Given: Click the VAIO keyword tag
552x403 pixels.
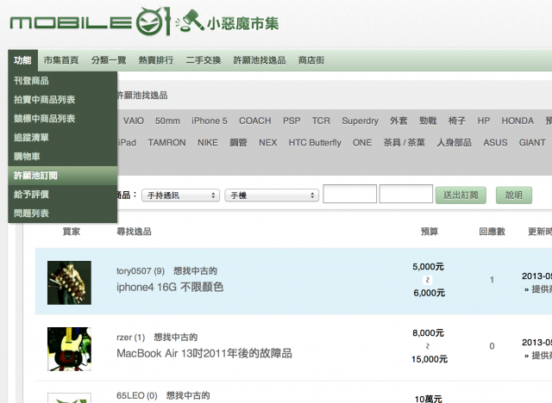Looking at the screenshot, I should (x=134, y=121).
